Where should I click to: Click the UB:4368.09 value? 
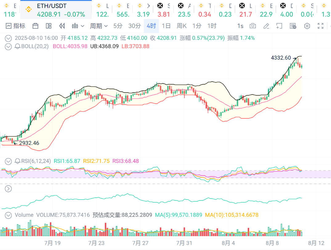pyautogui.click(x=104, y=46)
